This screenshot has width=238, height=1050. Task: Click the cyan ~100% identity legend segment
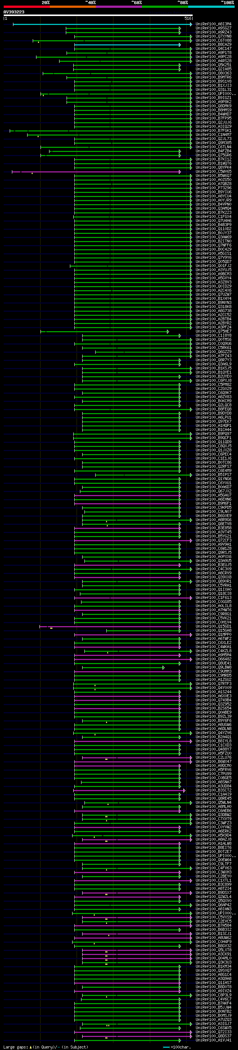(x=211, y=7)
